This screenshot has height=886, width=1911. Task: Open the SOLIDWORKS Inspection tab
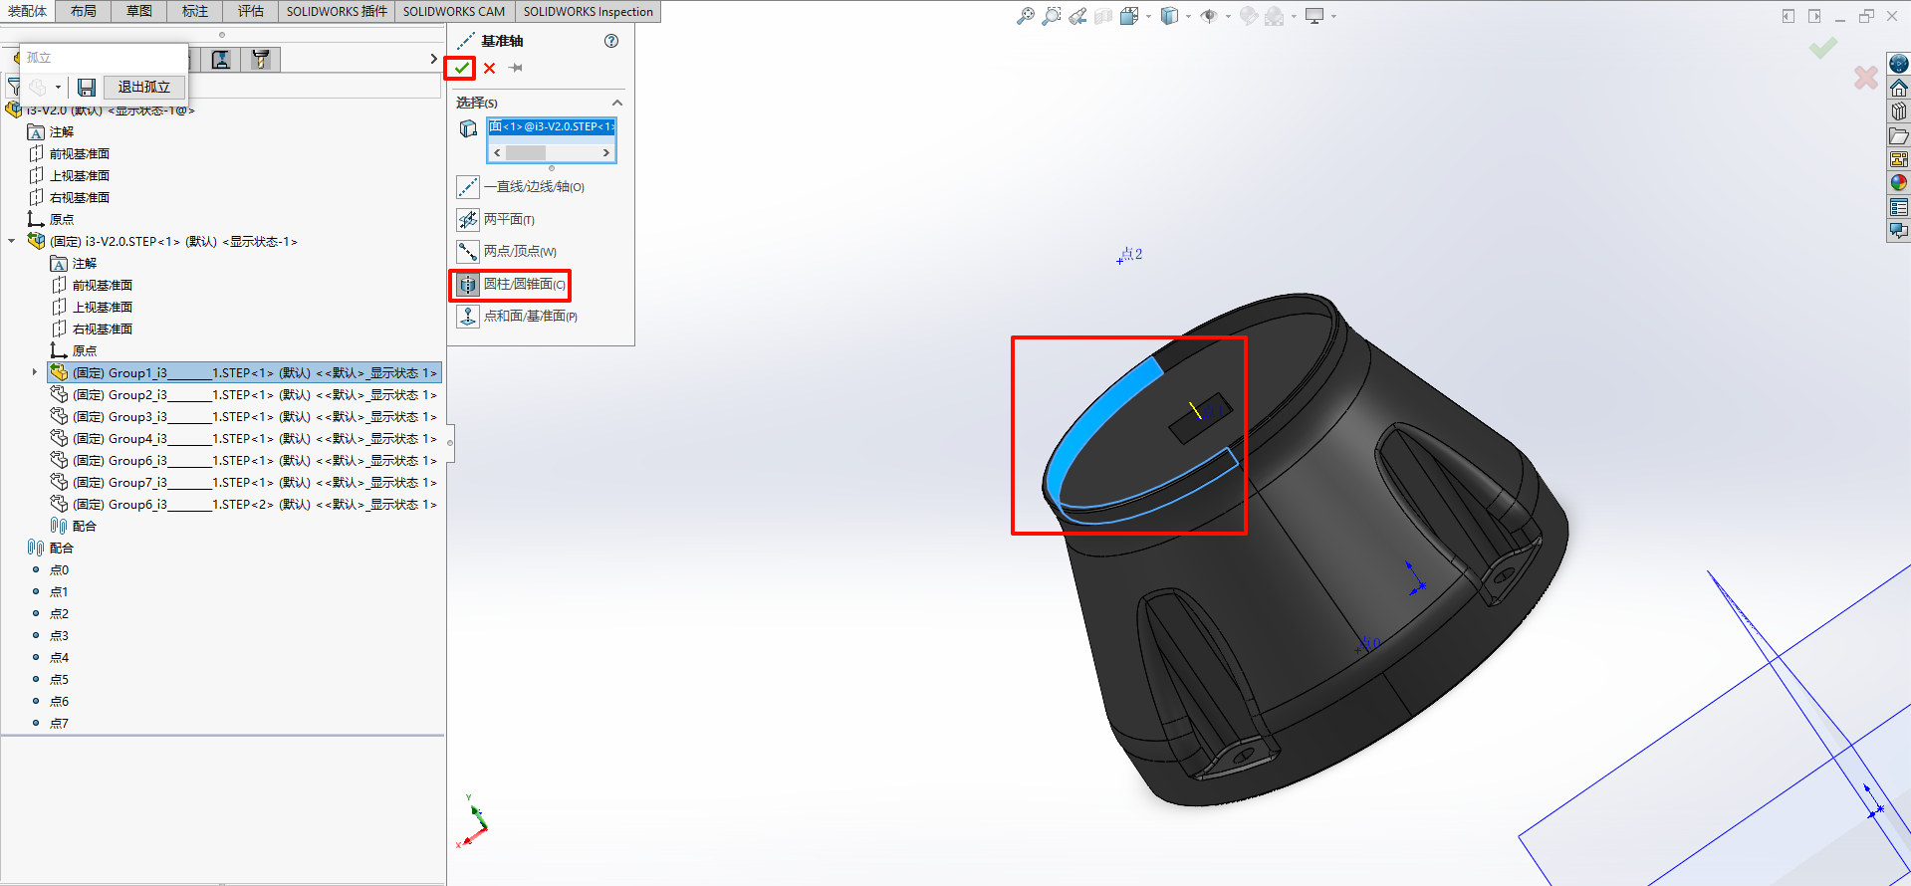tap(588, 11)
